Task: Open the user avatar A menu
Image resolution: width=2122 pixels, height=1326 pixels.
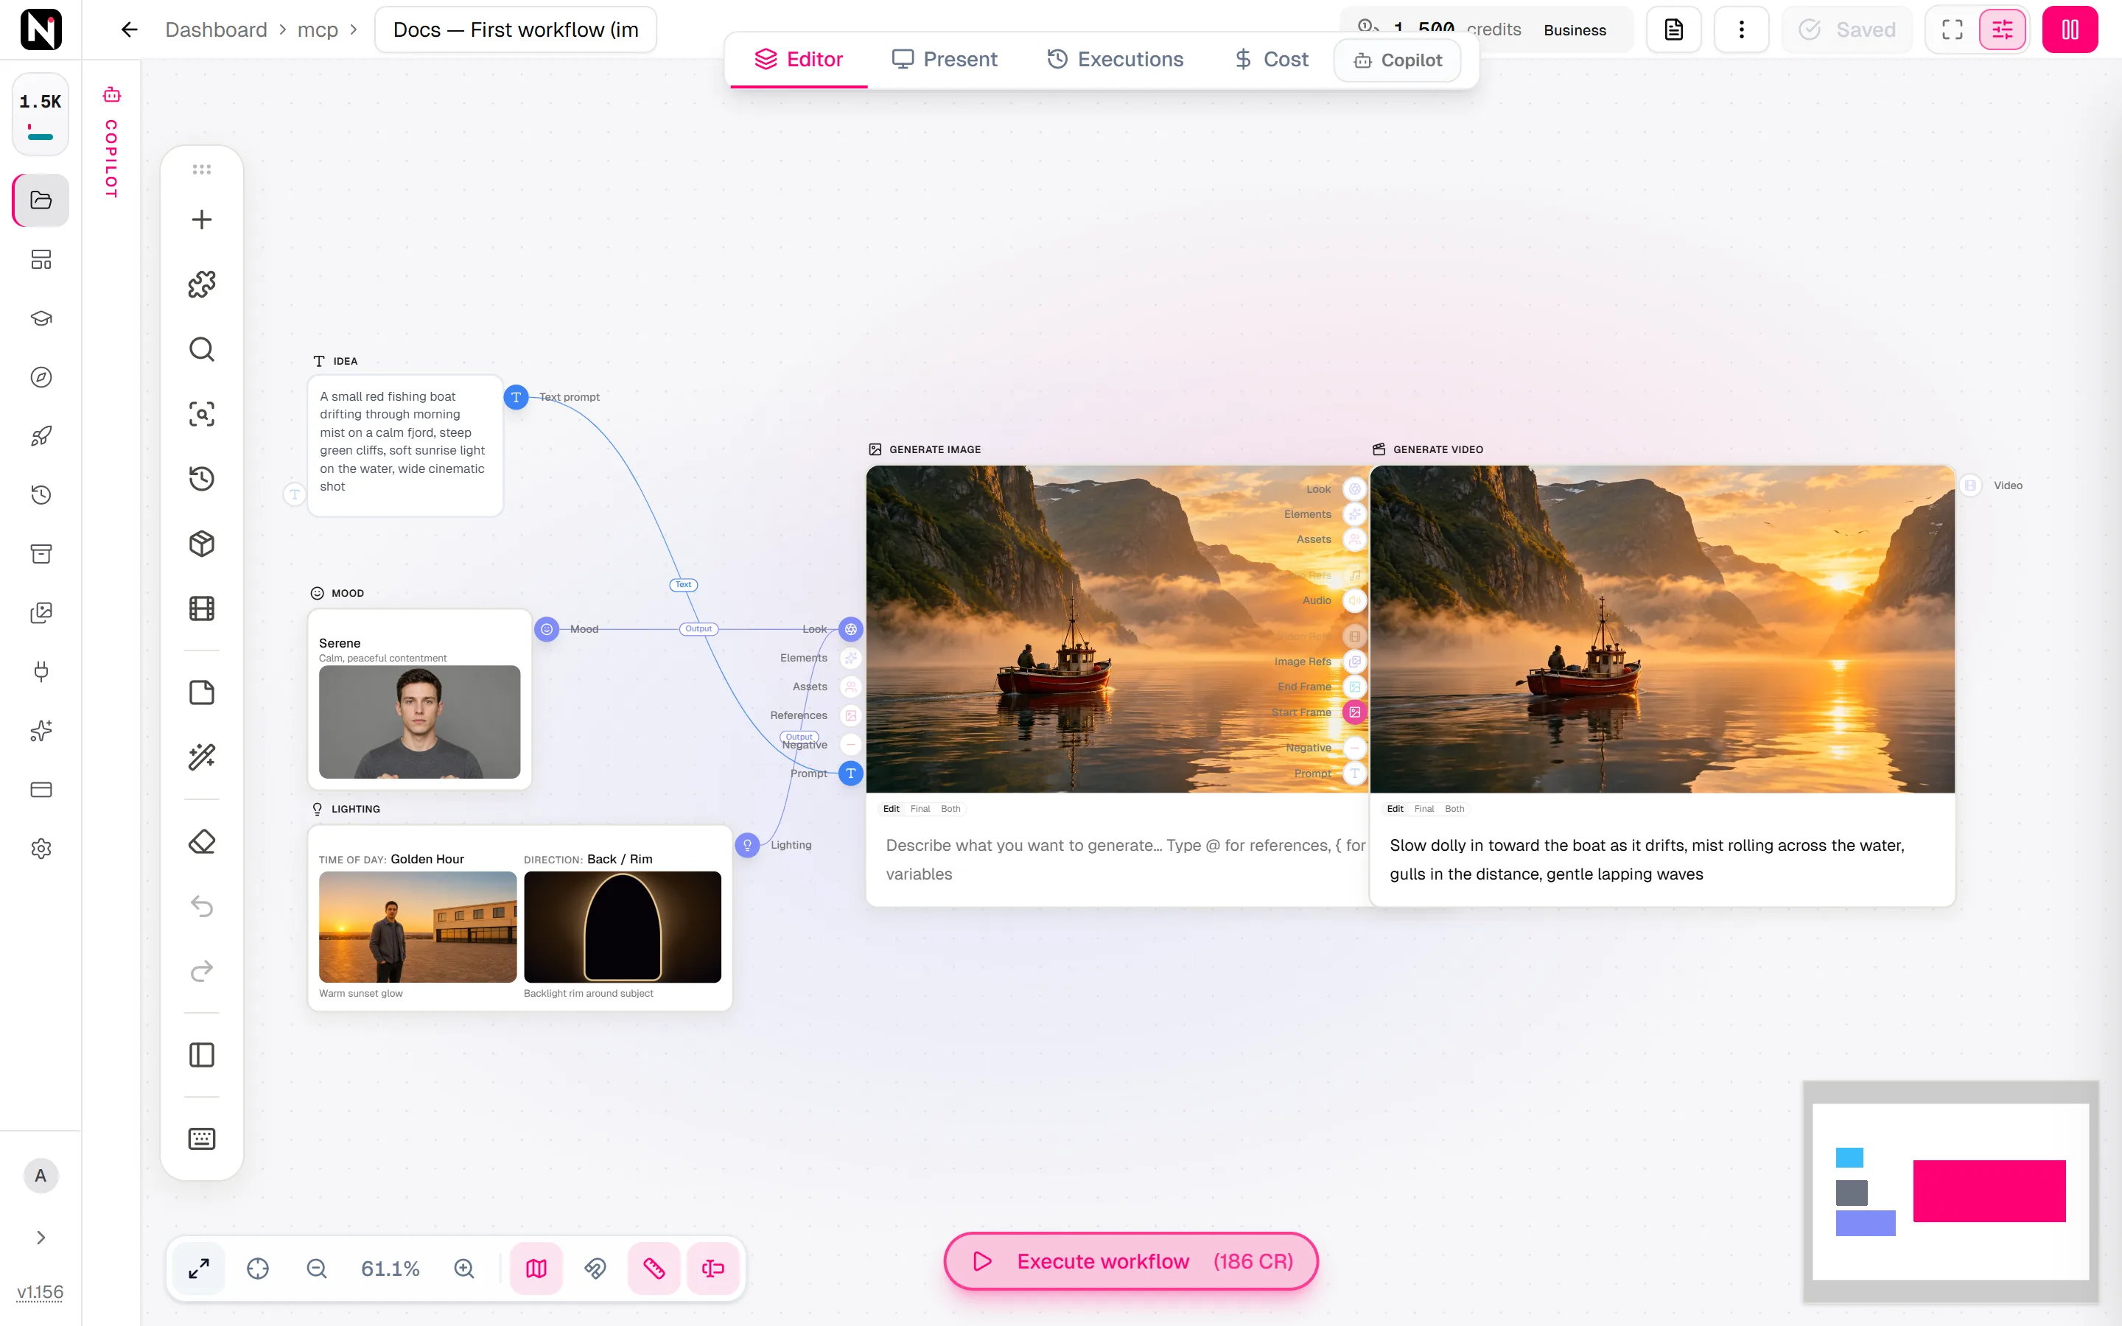Action: [41, 1176]
